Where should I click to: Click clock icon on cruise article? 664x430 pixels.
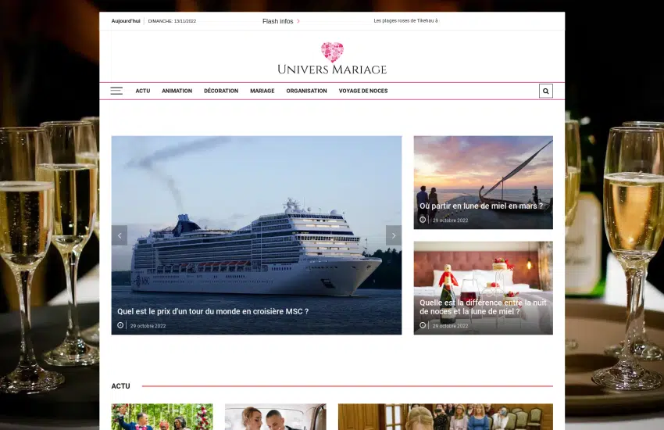pyautogui.click(x=120, y=325)
